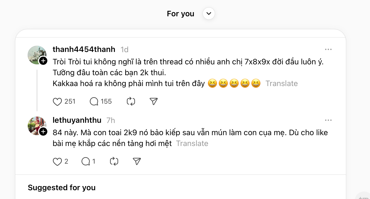Screen dimensions: 370x199
Task: Open thanh4454thanh's profile via username
Action: tap(84, 49)
